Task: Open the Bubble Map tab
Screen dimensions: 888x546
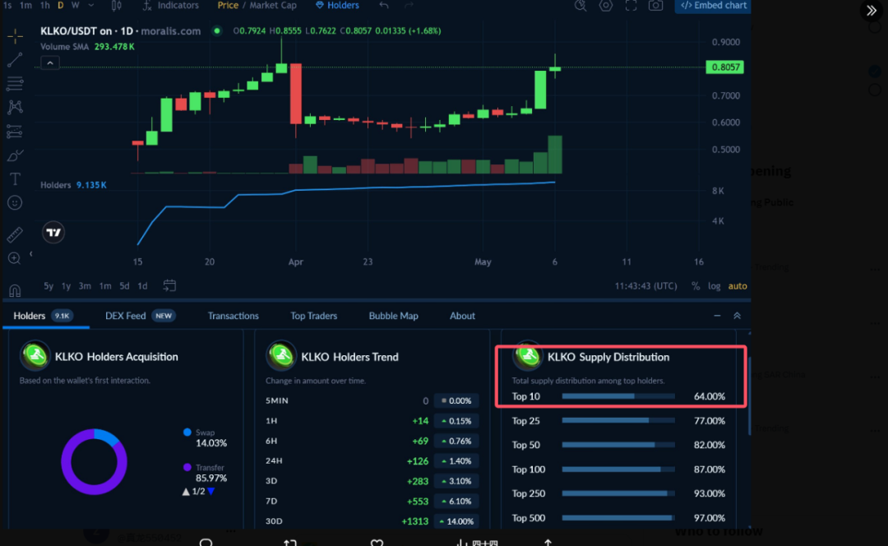Action: click(x=393, y=316)
